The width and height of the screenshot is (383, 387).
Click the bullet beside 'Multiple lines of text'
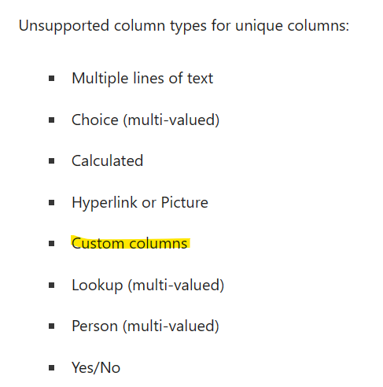52,78
